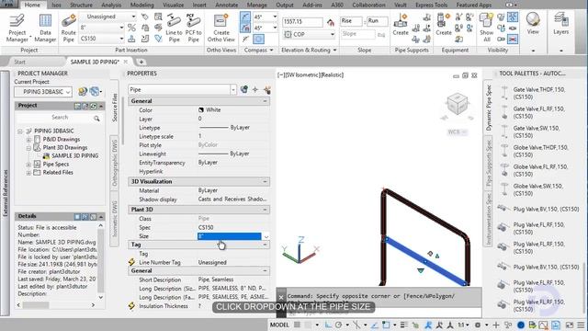The image size is (588, 331).
Task: Open the Project Manager tool
Action: click(17, 28)
